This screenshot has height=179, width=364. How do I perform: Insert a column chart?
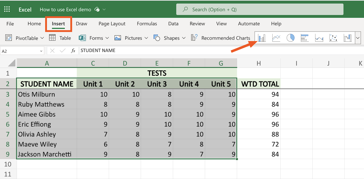point(262,38)
